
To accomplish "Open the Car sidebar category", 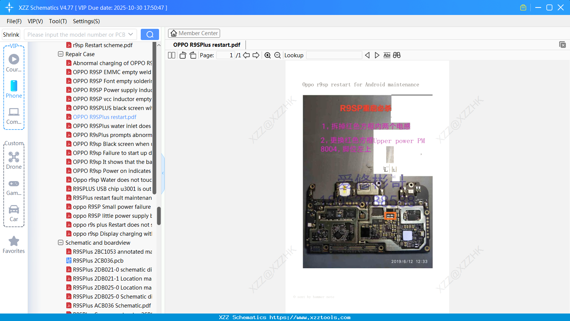I will click(x=14, y=213).
